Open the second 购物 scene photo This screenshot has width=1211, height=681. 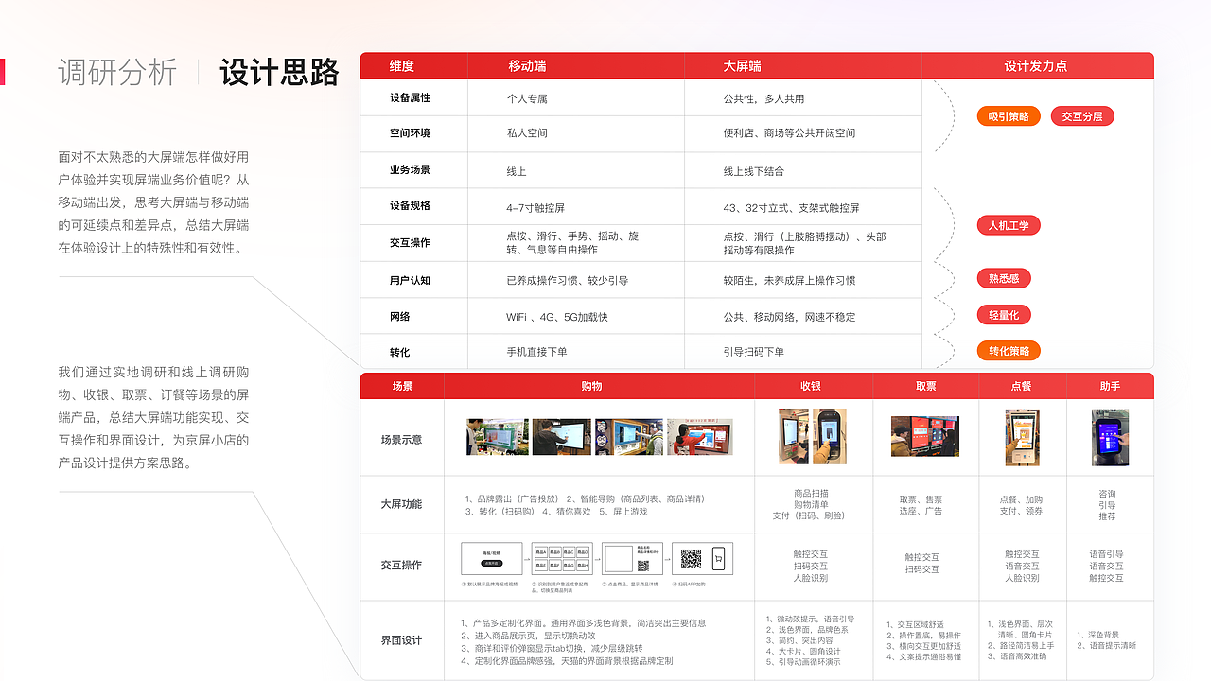[561, 437]
